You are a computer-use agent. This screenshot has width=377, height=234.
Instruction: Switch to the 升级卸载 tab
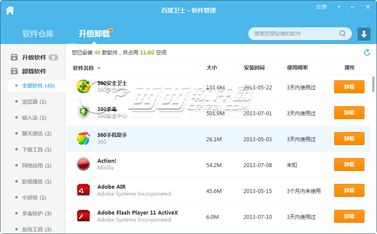[94, 34]
